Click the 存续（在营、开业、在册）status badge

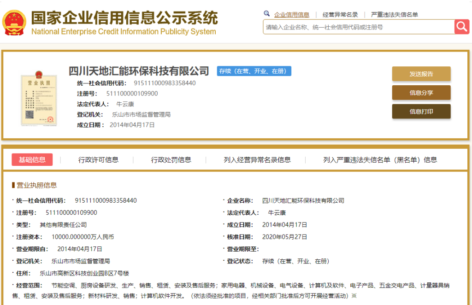coord(254,71)
